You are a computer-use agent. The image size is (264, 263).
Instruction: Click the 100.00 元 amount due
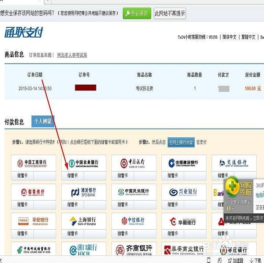[x=253, y=88]
